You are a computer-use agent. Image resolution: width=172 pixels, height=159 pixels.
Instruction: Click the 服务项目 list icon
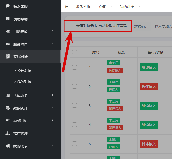coord(8,44)
